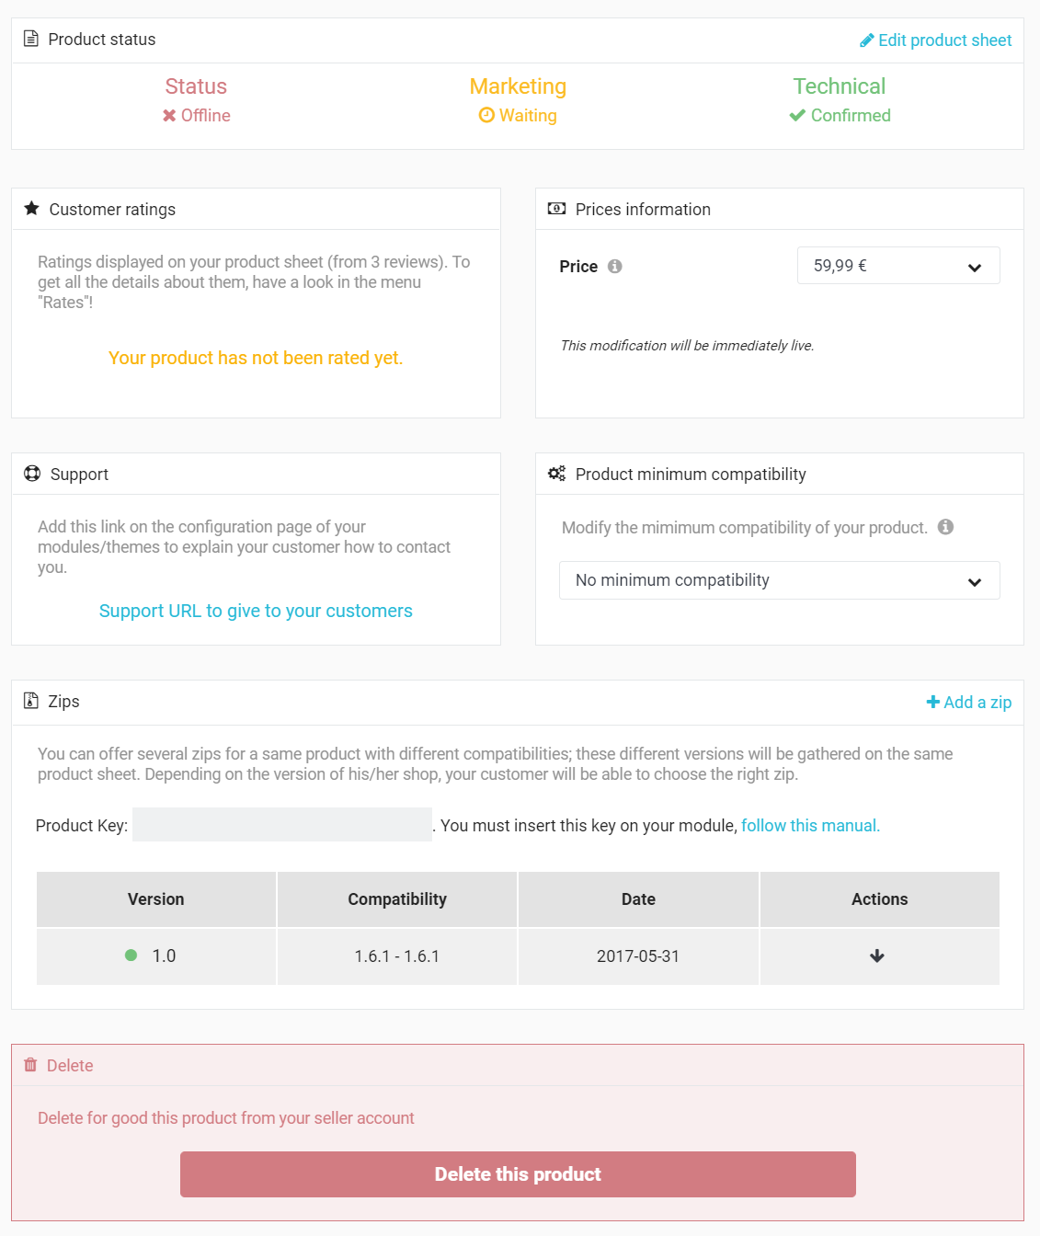The width and height of the screenshot is (1040, 1236).
Task: Click the Compatibility column header
Action: point(397,899)
